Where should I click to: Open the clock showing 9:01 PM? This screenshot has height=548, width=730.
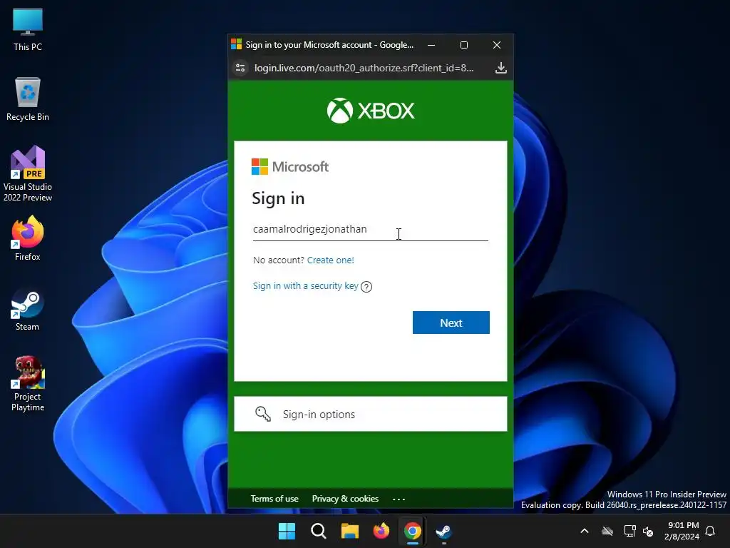(x=682, y=531)
